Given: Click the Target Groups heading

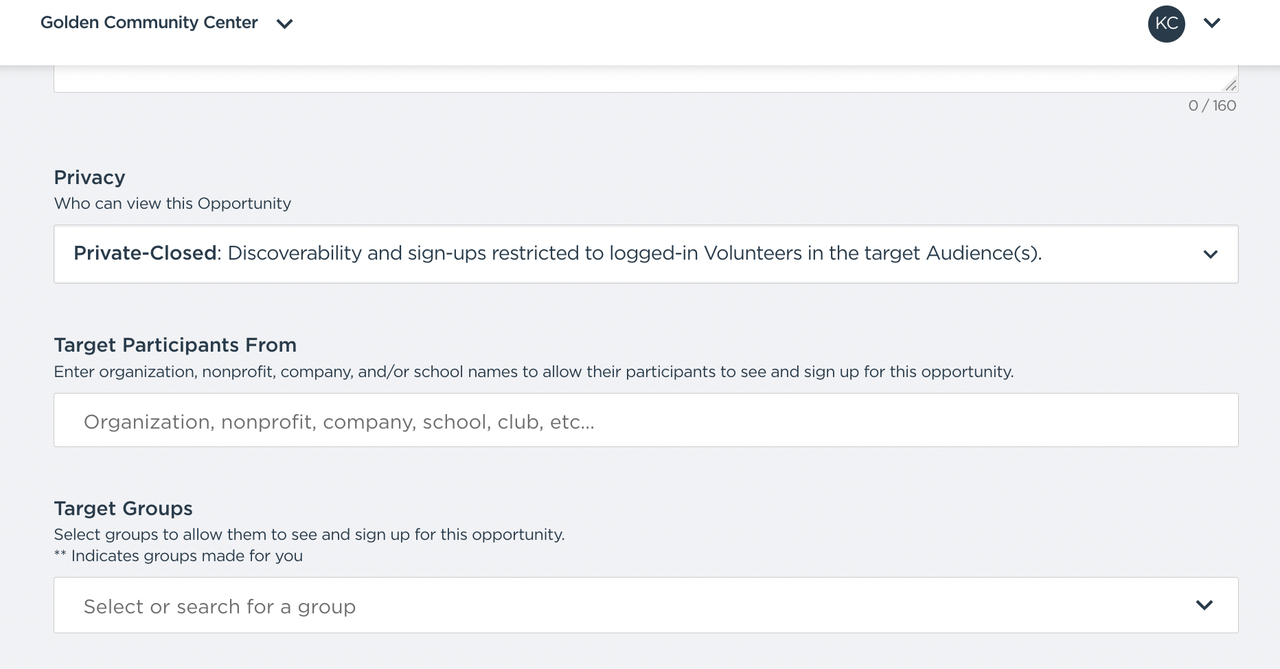Looking at the screenshot, I should click(123, 508).
